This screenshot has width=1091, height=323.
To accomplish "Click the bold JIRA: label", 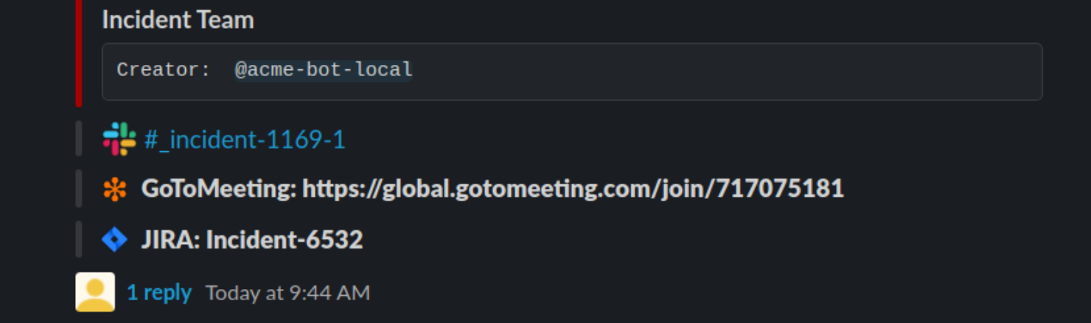I will pyautogui.click(x=171, y=240).
